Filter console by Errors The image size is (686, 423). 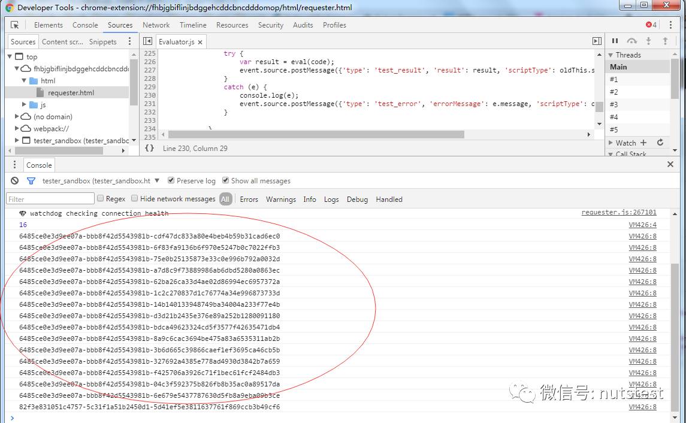(249, 199)
